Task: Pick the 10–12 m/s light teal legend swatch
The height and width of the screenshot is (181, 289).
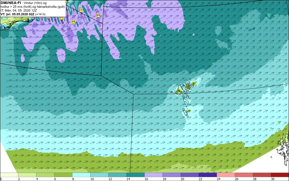Action: click(99, 175)
